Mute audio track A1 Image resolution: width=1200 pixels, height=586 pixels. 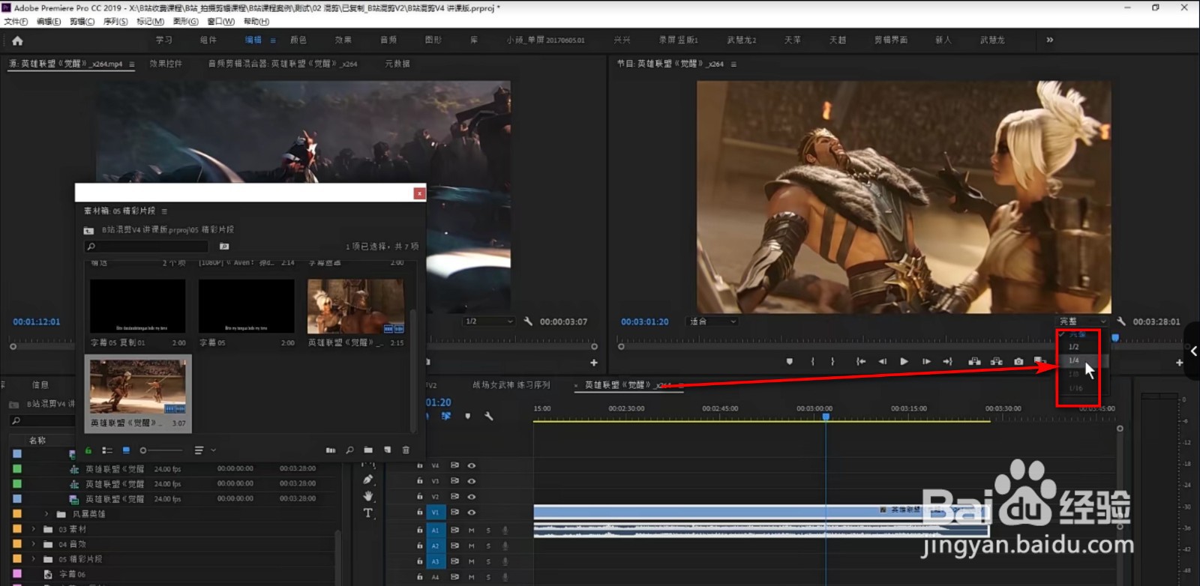(472, 530)
